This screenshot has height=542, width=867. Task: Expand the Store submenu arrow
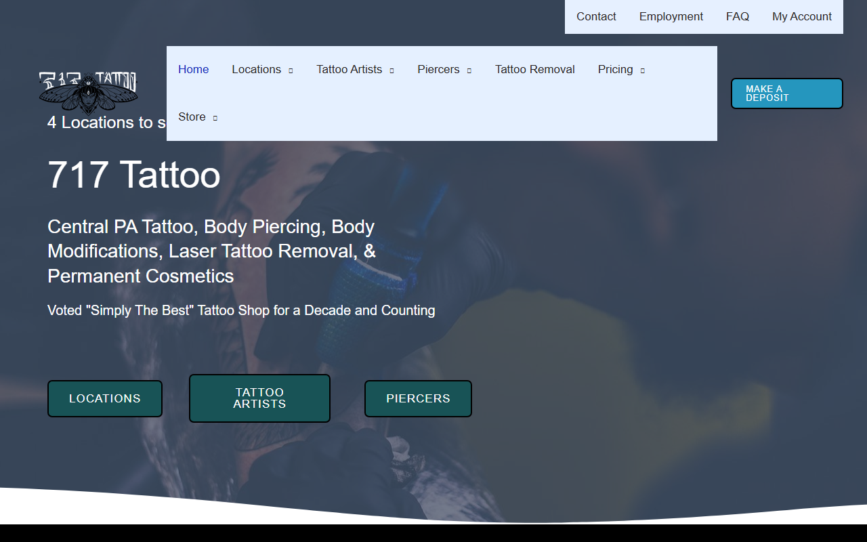pyautogui.click(x=215, y=118)
